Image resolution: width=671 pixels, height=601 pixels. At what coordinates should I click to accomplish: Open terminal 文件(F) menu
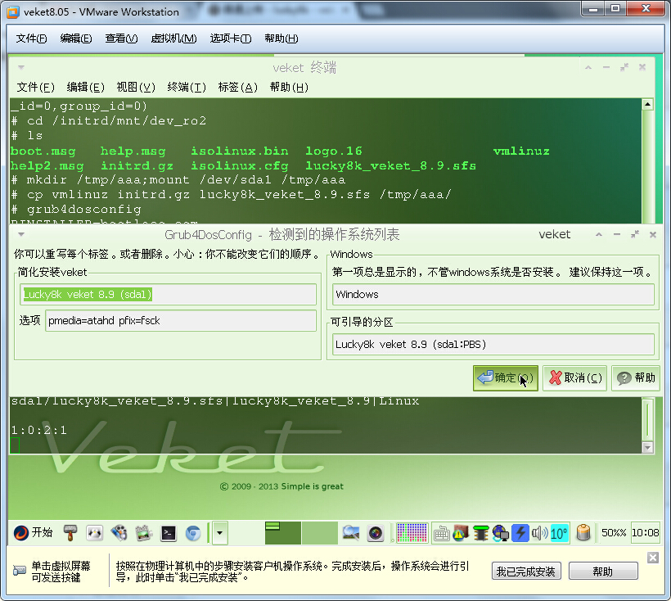point(35,88)
